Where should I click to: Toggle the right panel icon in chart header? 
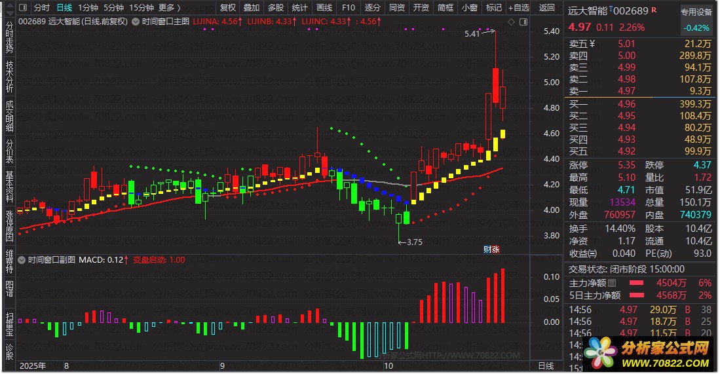click(x=523, y=22)
